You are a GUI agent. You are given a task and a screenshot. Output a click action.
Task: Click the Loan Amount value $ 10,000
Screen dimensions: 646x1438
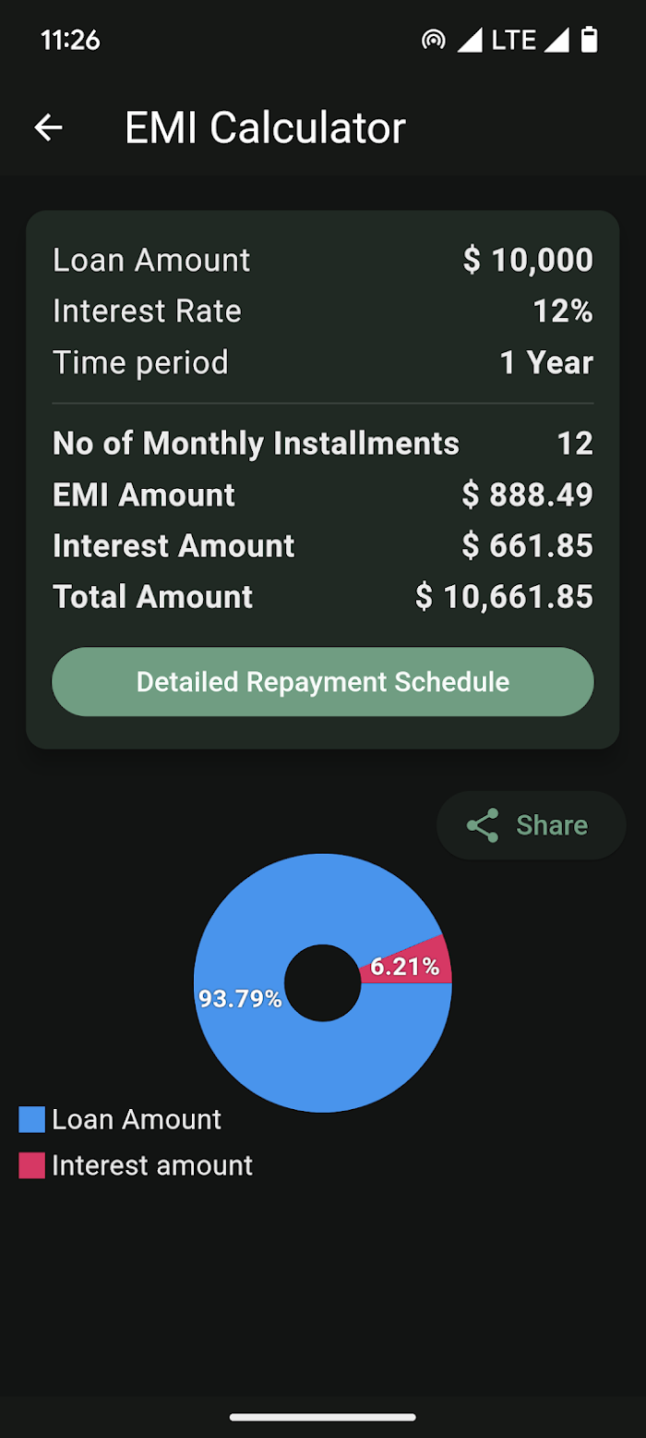point(528,261)
